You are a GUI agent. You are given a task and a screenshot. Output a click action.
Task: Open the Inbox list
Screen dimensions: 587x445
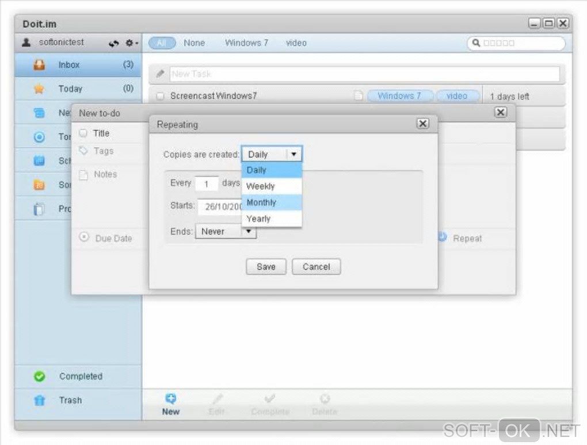click(x=78, y=65)
